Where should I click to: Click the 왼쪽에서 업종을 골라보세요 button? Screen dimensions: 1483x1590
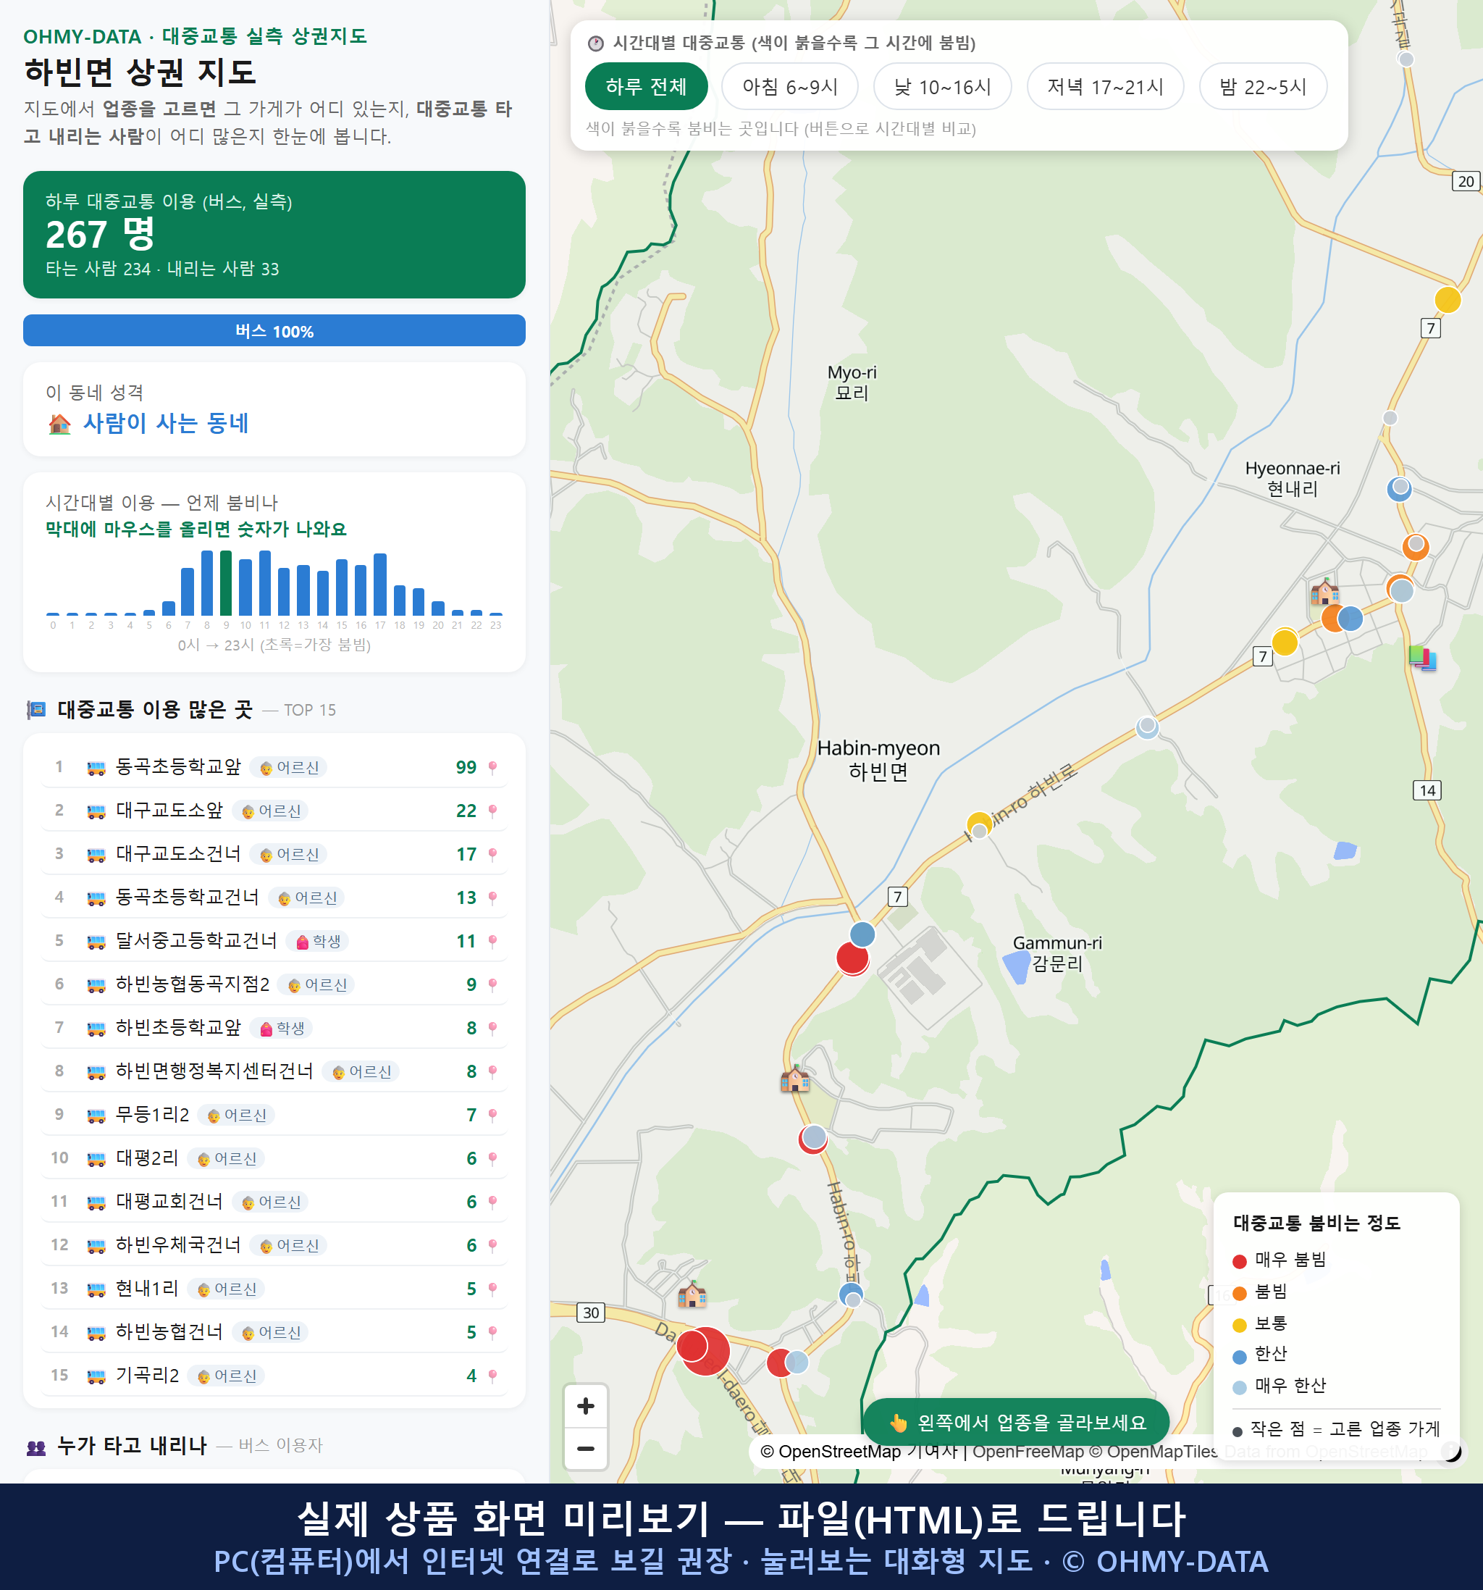click(x=1016, y=1422)
